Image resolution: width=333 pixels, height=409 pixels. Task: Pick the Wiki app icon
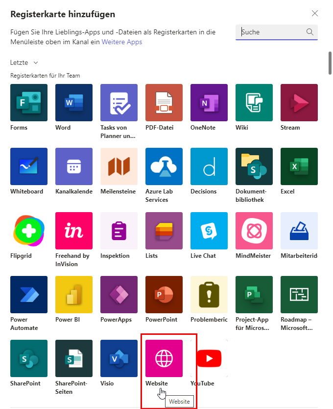tap(254, 103)
